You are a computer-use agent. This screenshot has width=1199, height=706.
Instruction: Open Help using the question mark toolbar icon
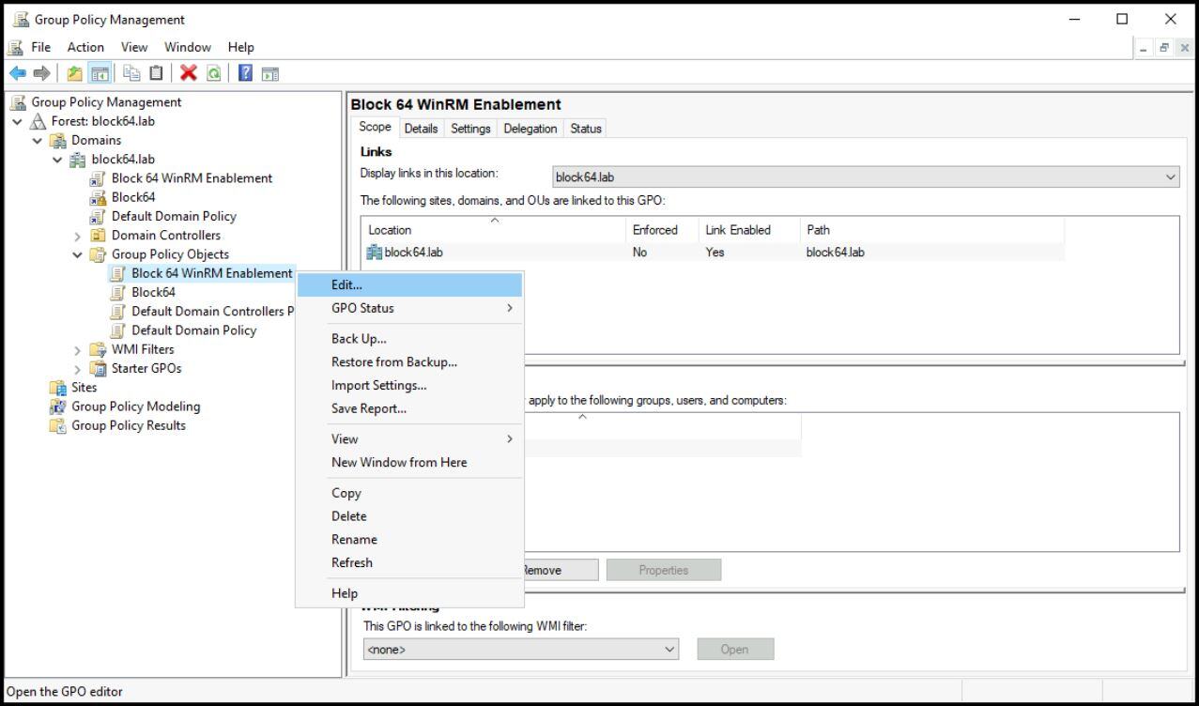(x=244, y=72)
